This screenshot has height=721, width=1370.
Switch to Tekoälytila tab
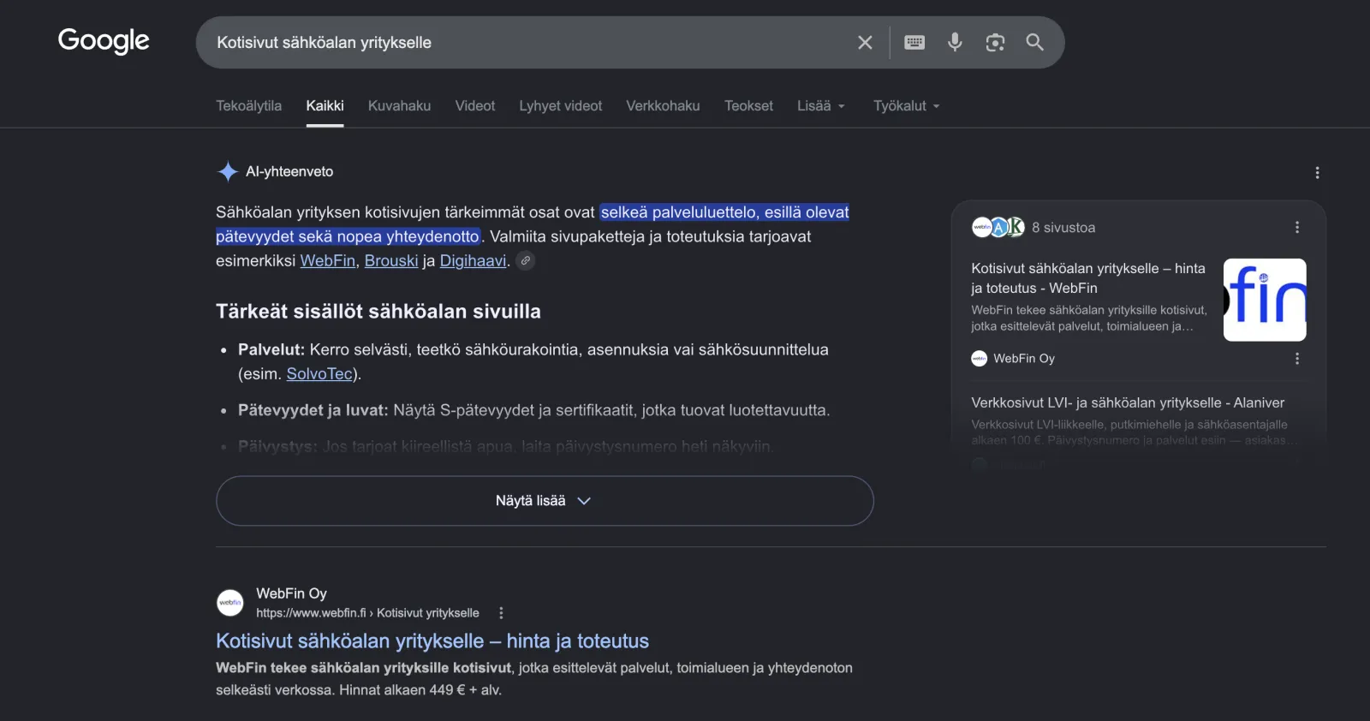(248, 105)
